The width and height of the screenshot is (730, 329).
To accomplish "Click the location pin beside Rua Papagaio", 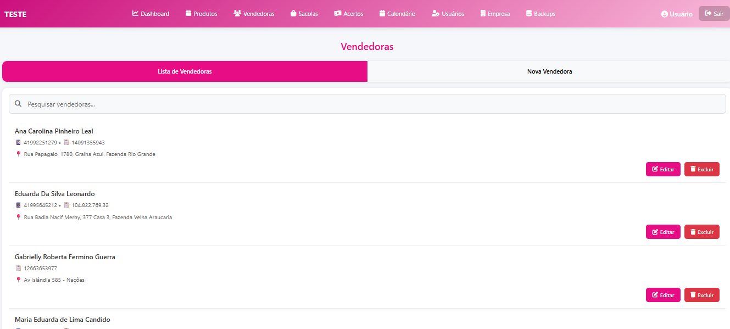I will (18, 154).
